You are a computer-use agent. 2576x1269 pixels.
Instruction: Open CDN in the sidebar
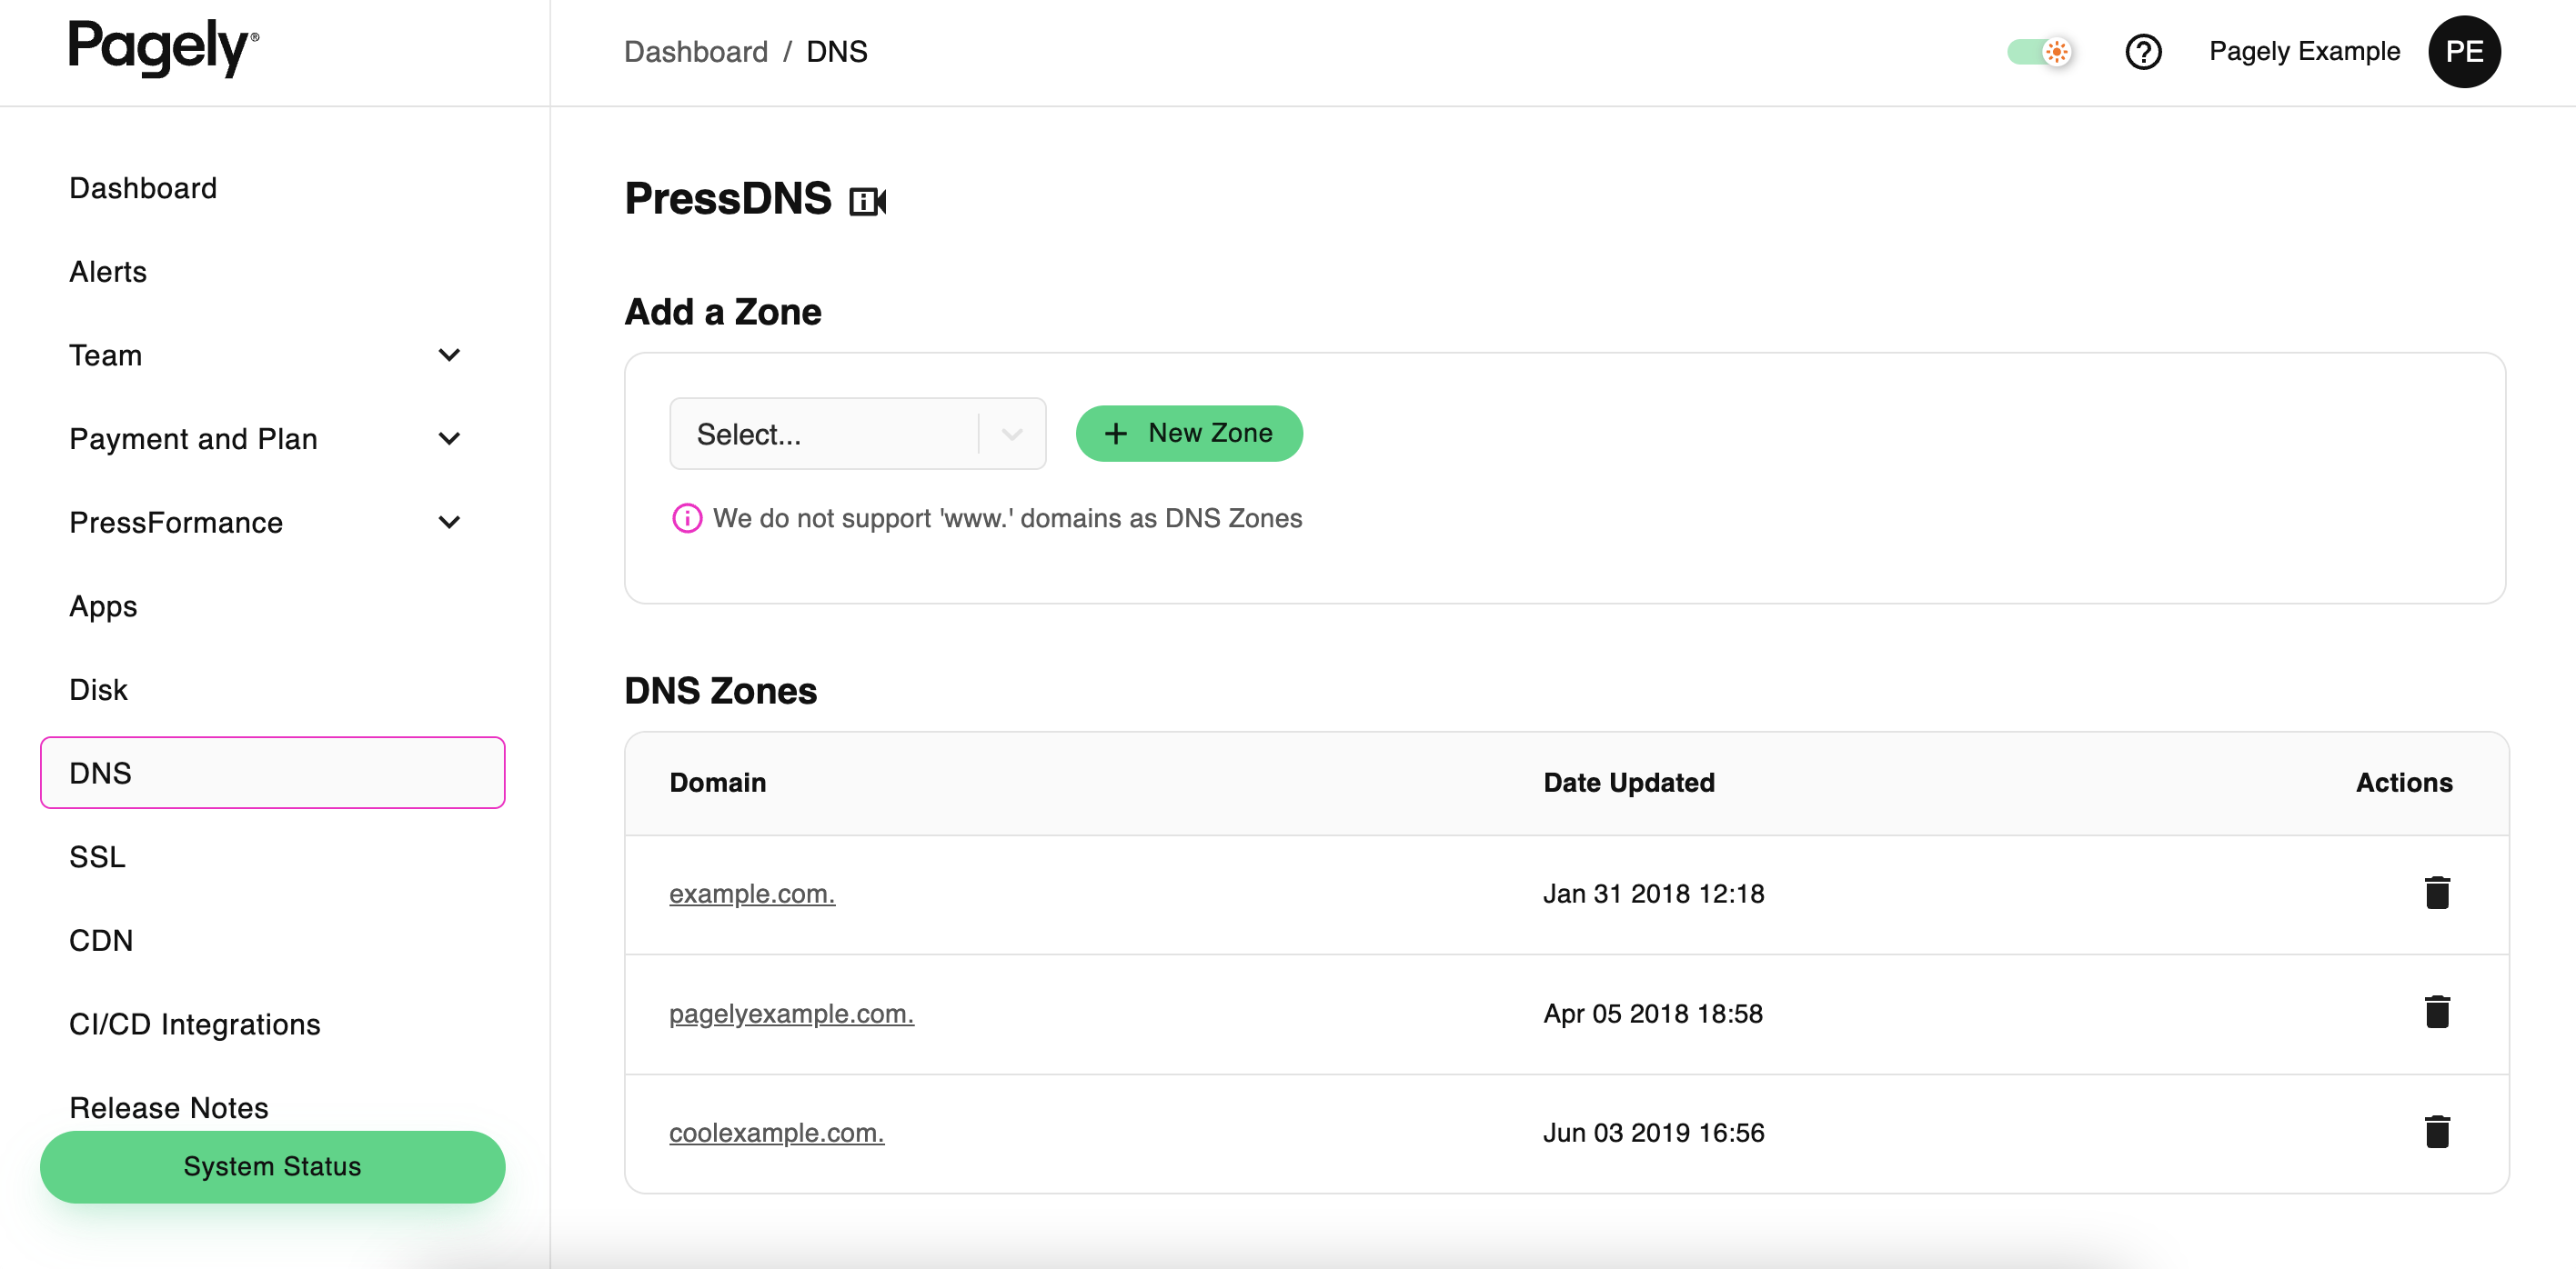101,940
